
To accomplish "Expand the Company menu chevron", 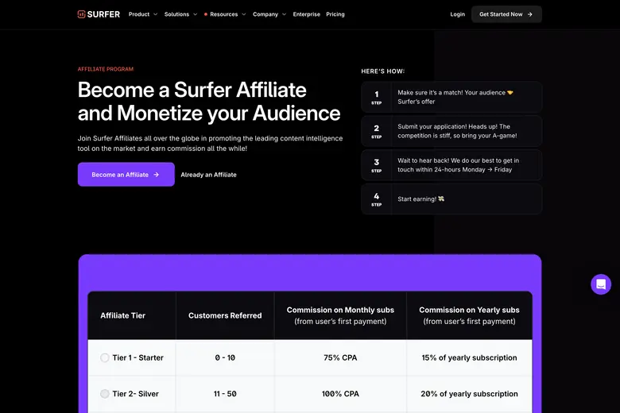I will [284, 14].
